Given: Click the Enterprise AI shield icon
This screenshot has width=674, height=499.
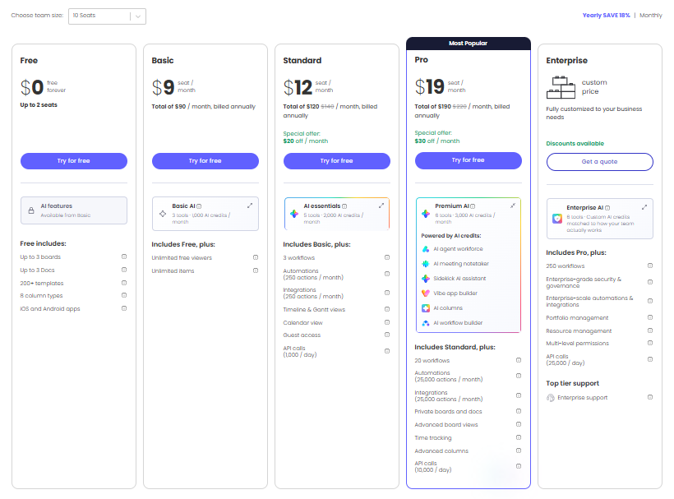Looking at the screenshot, I should (557, 219).
